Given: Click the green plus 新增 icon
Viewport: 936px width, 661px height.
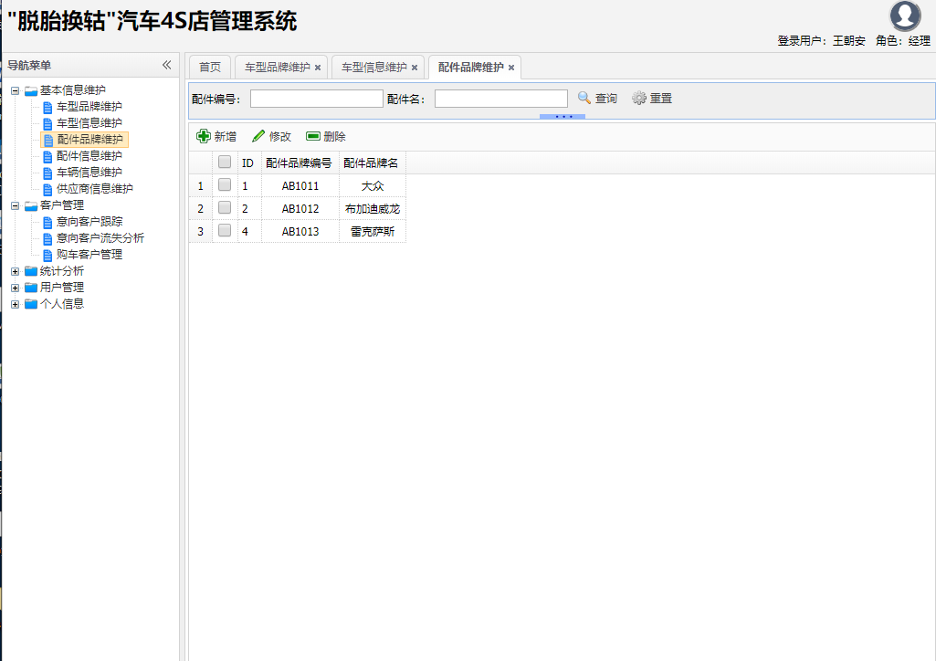Looking at the screenshot, I should (204, 136).
